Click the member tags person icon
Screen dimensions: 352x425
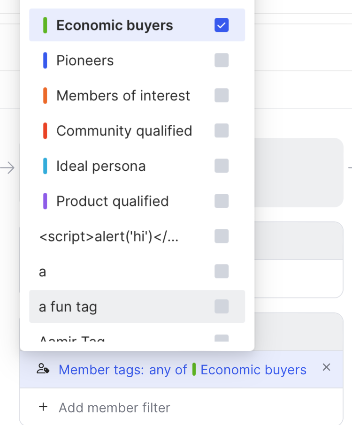coord(43,370)
